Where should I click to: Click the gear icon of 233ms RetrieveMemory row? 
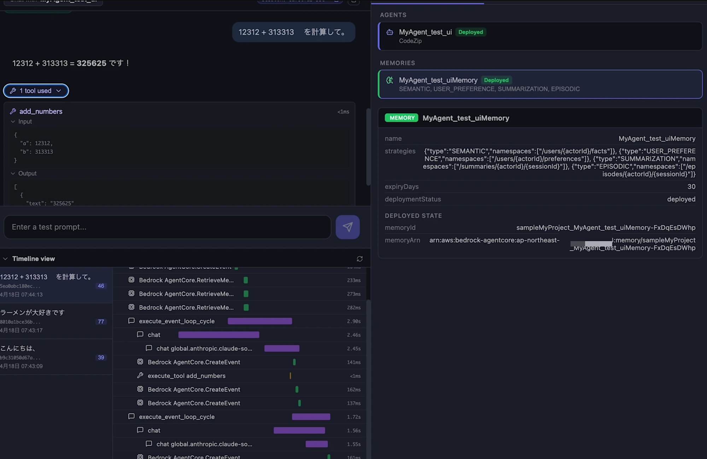(x=132, y=280)
